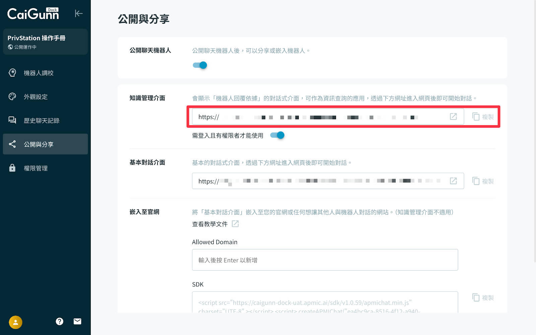Copy the basic chat interface URL
Screen dimensions: 536x335
pos(483,181)
